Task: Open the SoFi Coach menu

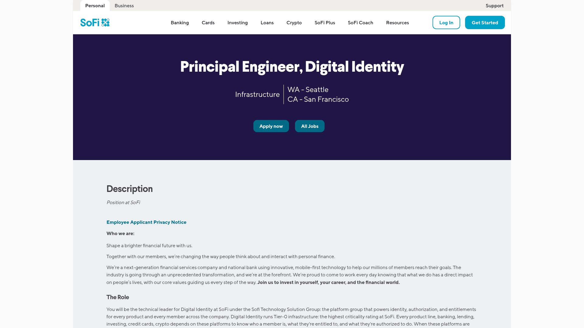Action: point(360,22)
